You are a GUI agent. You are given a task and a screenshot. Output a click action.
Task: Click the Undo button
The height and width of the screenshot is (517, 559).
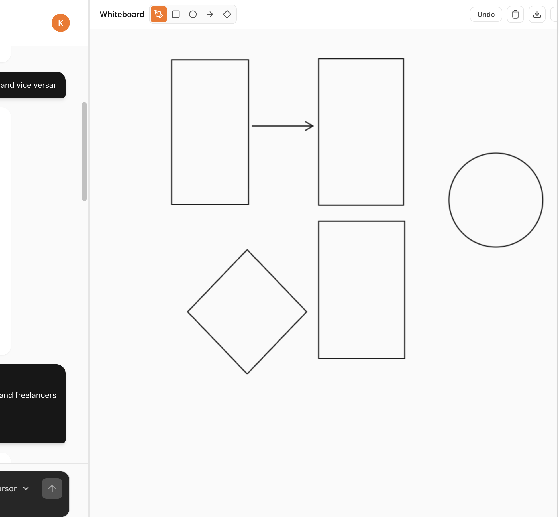(485, 14)
